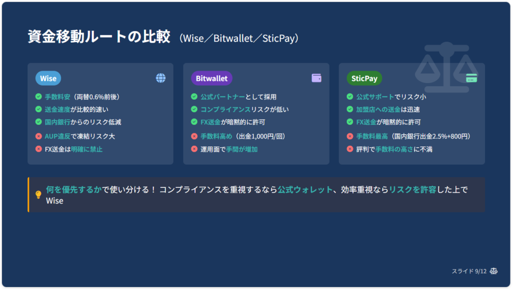
Task: Click the credit card icon in the SticPay card
Action: [471, 78]
